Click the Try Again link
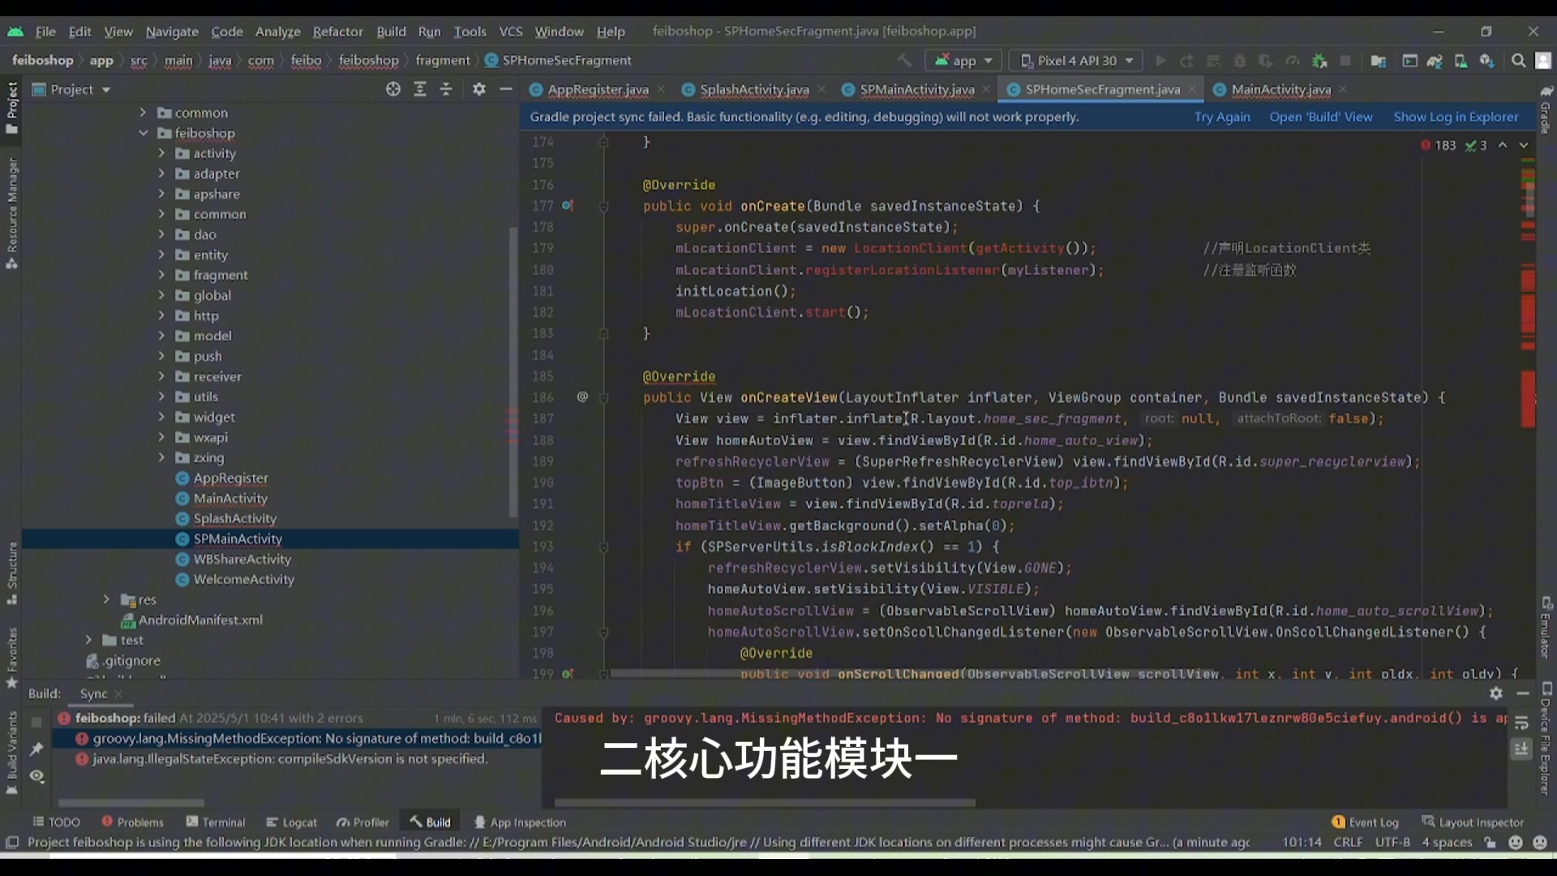Viewport: 1557px width, 876px height. 1222,117
